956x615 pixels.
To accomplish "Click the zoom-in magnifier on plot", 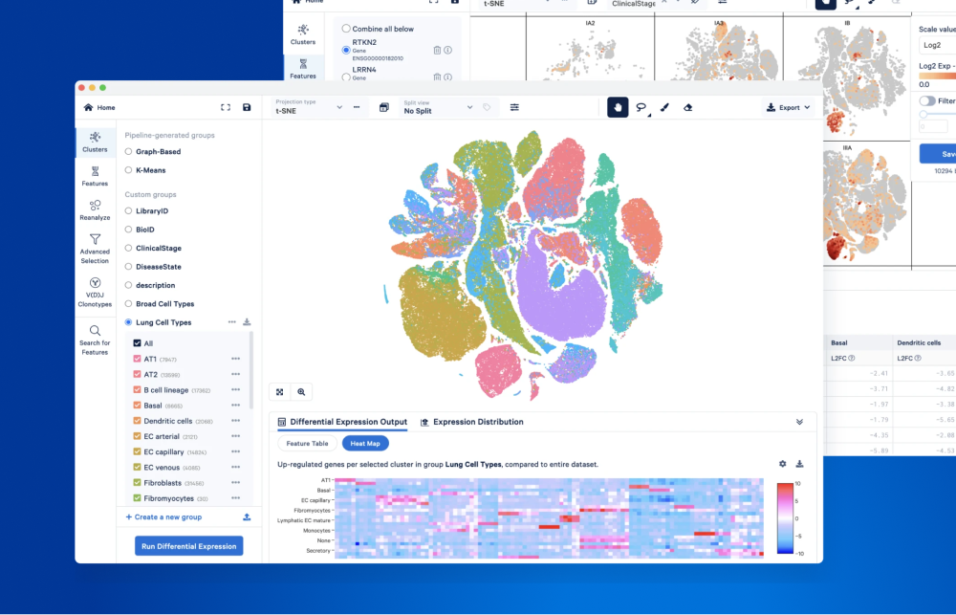I will (x=301, y=391).
